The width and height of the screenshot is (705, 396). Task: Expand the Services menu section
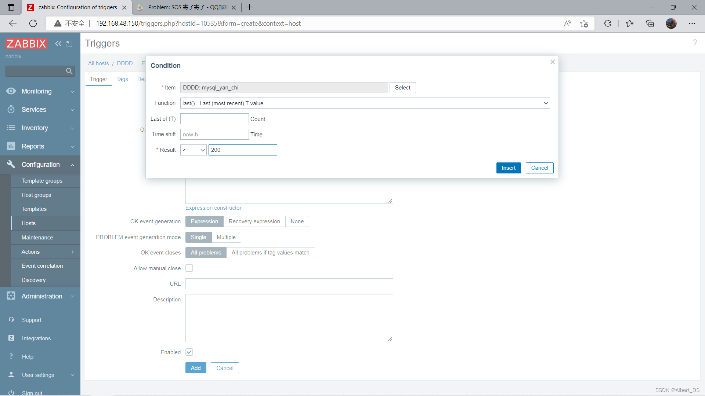click(72, 110)
